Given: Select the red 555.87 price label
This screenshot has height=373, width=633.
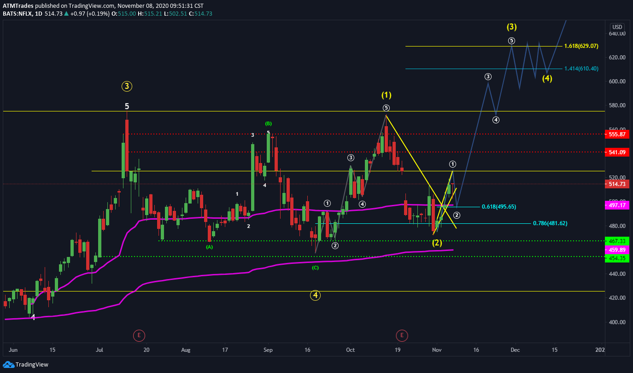Looking at the screenshot, I should tap(616, 134).
